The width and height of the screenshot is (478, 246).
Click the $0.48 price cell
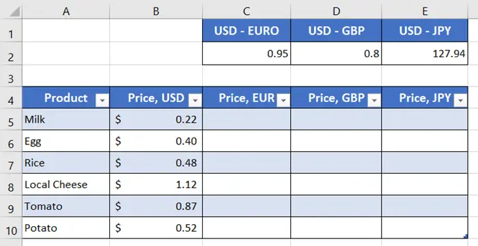point(156,163)
